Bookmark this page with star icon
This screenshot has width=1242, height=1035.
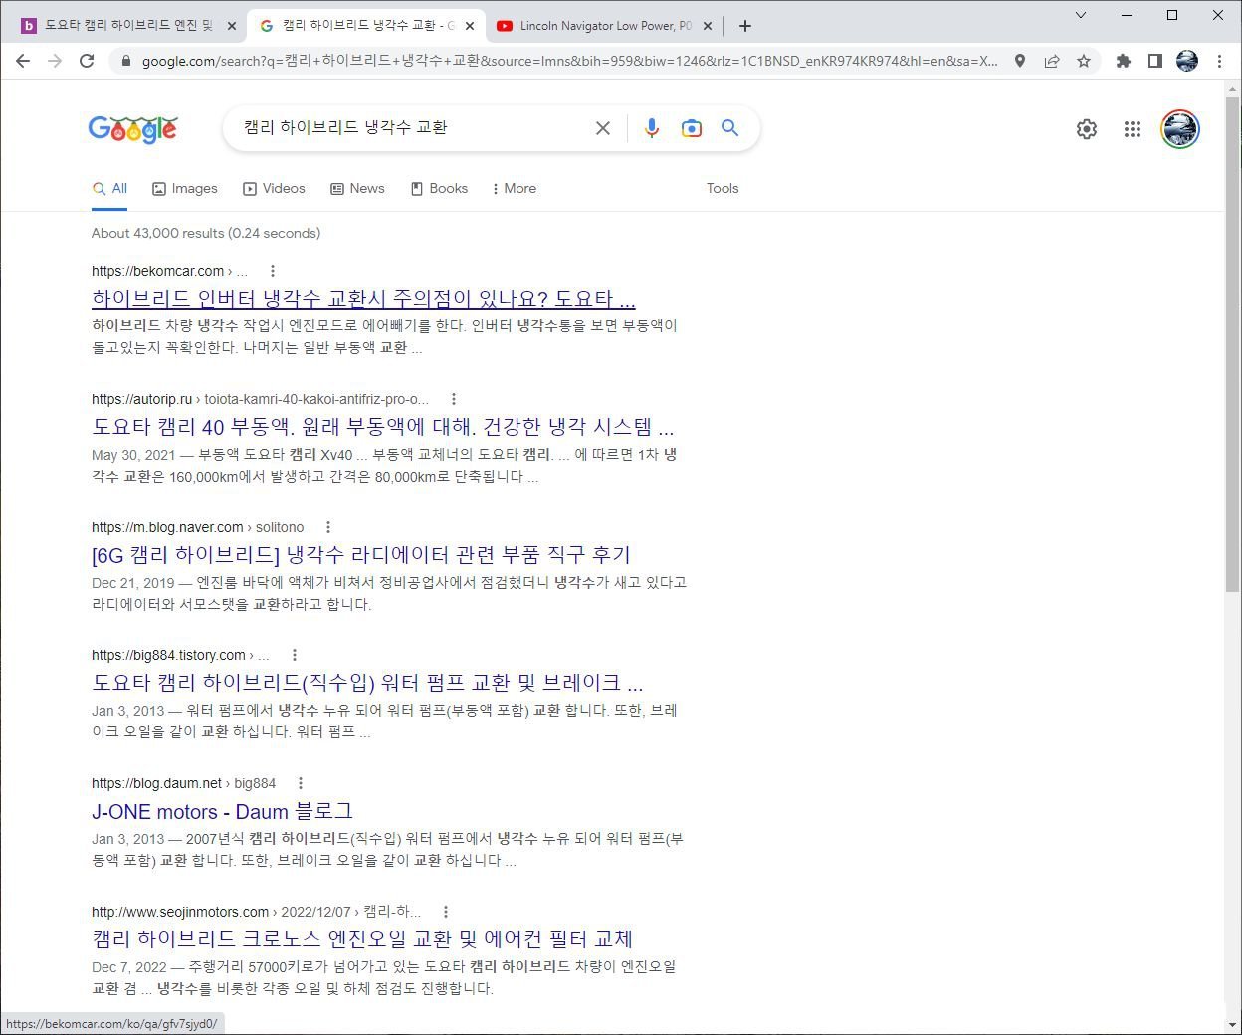click(1084, 61)
